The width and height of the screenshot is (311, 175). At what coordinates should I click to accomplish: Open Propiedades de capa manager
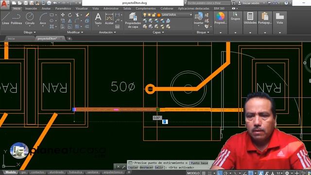[133, 20]
